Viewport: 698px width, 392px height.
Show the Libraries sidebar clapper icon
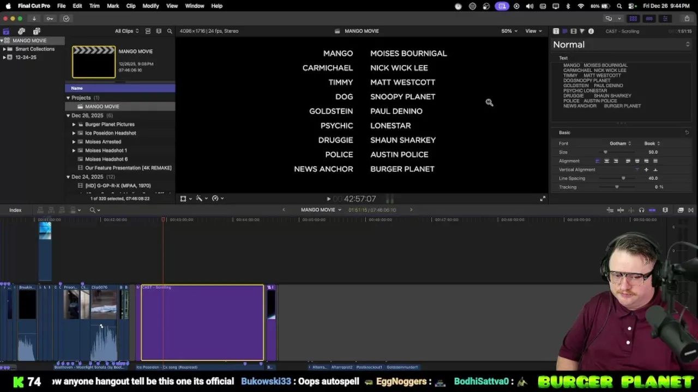point(6,31)
